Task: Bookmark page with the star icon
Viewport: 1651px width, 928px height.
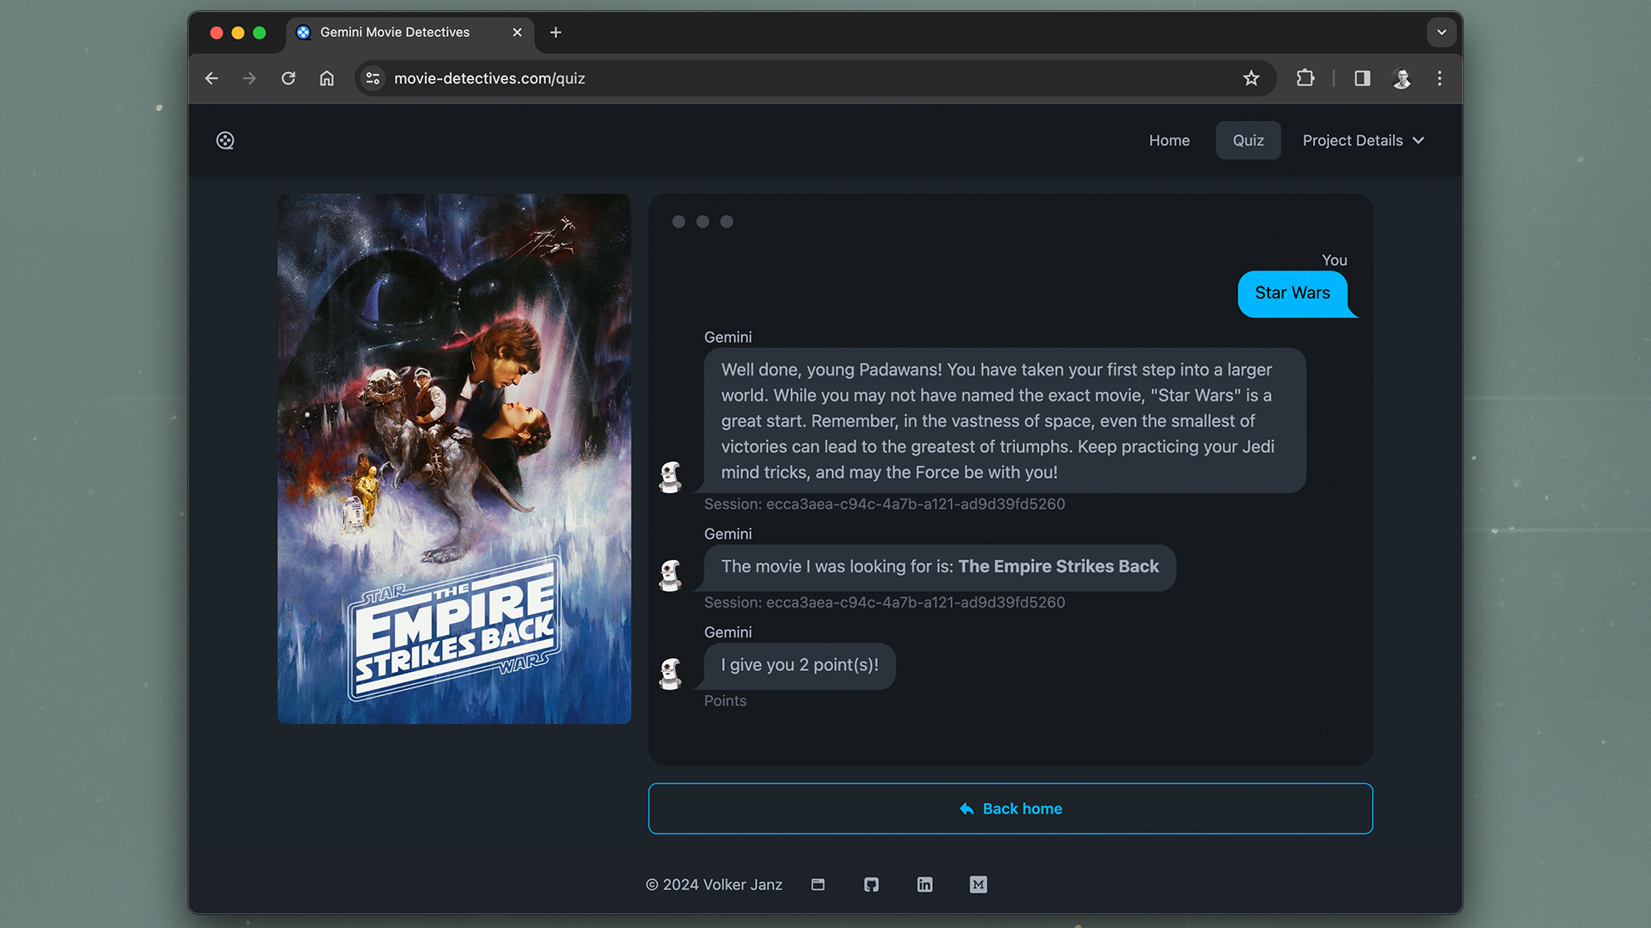Action: [x=1251, y=78]
